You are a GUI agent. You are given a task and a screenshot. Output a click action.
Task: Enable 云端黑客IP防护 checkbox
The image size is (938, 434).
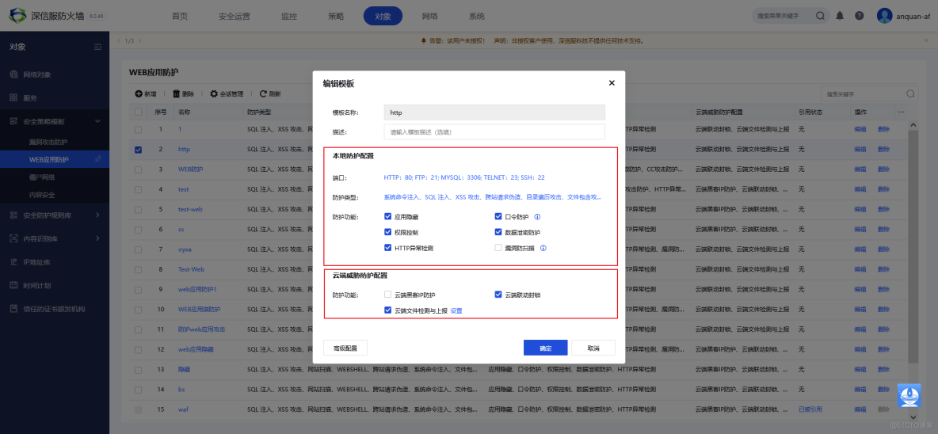(387, 295)
